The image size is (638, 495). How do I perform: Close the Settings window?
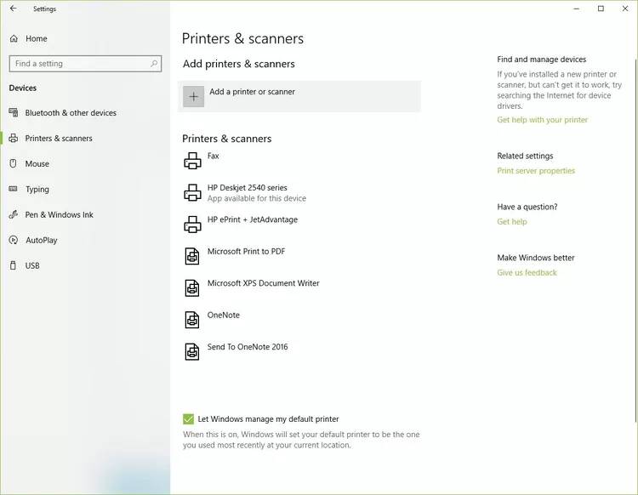point(625,9)
